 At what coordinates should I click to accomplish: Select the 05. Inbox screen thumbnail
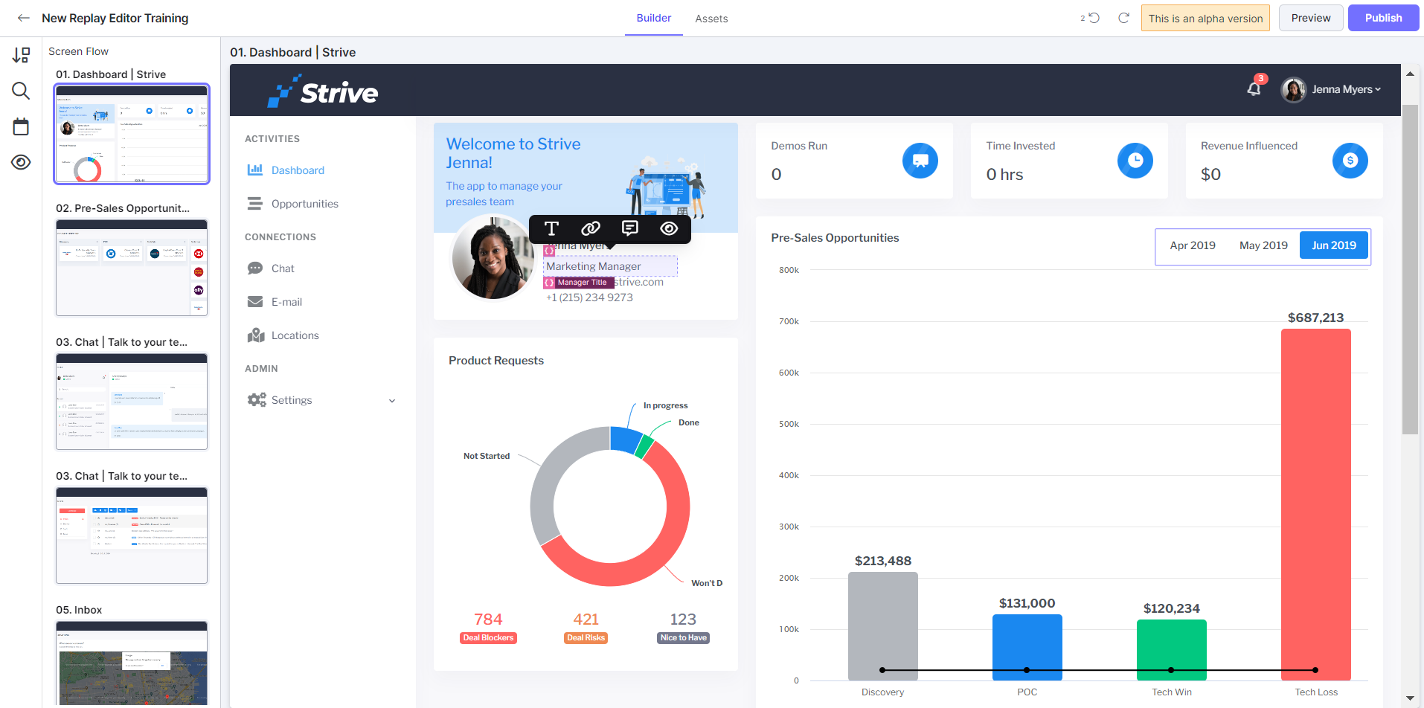(x=132, y=663)
